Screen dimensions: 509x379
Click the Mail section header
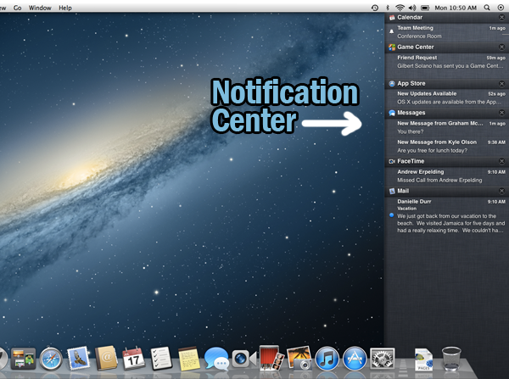(447, 191)
